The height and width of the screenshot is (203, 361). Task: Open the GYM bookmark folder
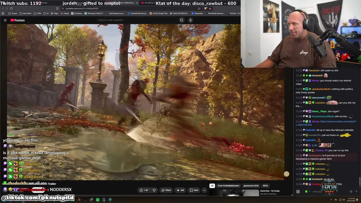point(38,13)
